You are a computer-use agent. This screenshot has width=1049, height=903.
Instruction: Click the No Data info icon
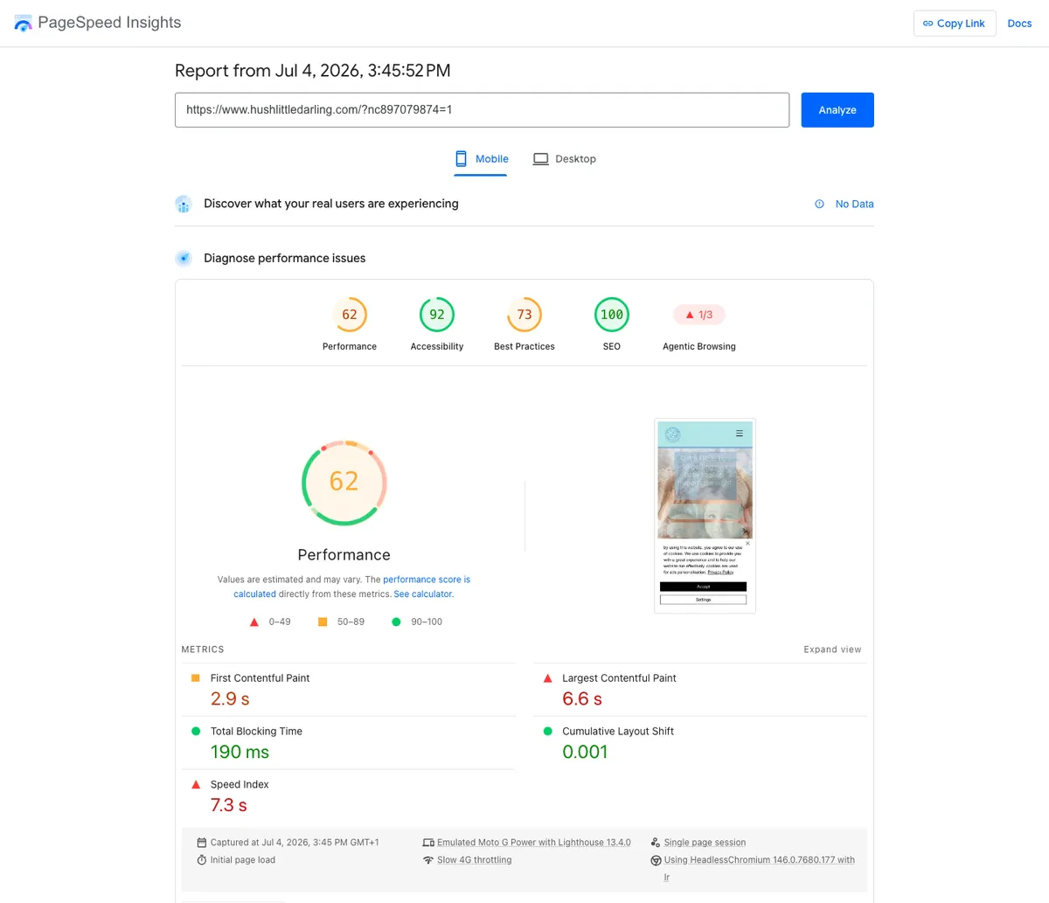click(819, 204)
